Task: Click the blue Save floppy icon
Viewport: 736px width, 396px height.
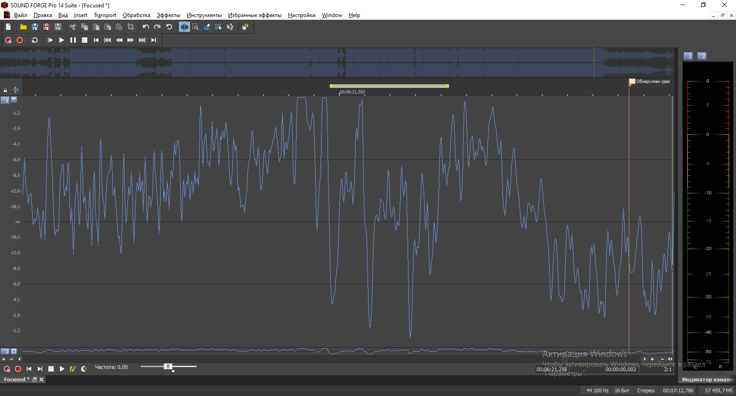Action: [35, 27]
